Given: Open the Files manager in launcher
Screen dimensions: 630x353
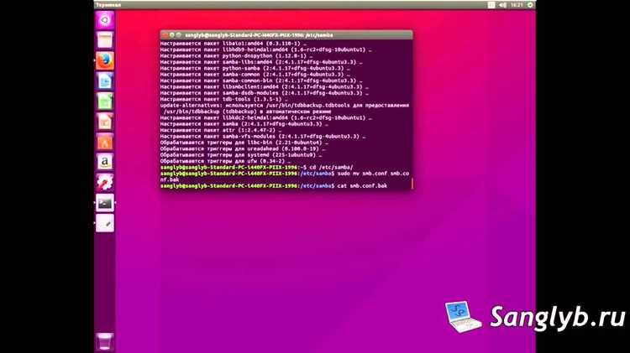Looking at the screenshot, I should [105, 40].
